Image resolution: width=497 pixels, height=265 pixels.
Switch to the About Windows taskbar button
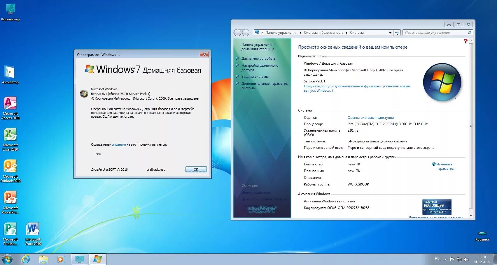[x=97, y=259]
